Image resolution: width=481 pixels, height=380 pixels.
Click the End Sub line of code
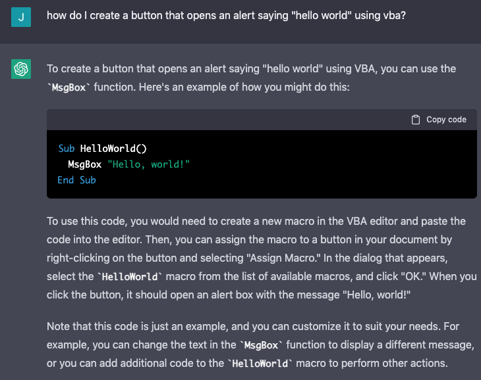tap(76, 180)
